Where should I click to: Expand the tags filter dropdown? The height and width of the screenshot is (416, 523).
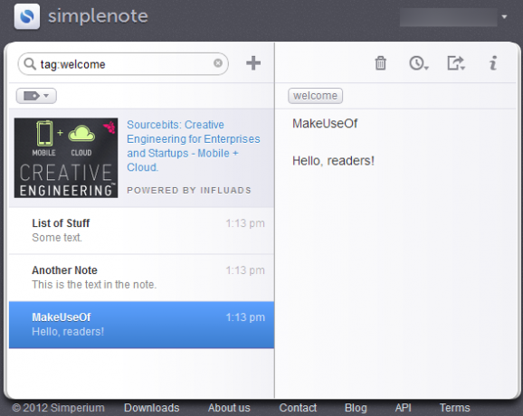36,96
